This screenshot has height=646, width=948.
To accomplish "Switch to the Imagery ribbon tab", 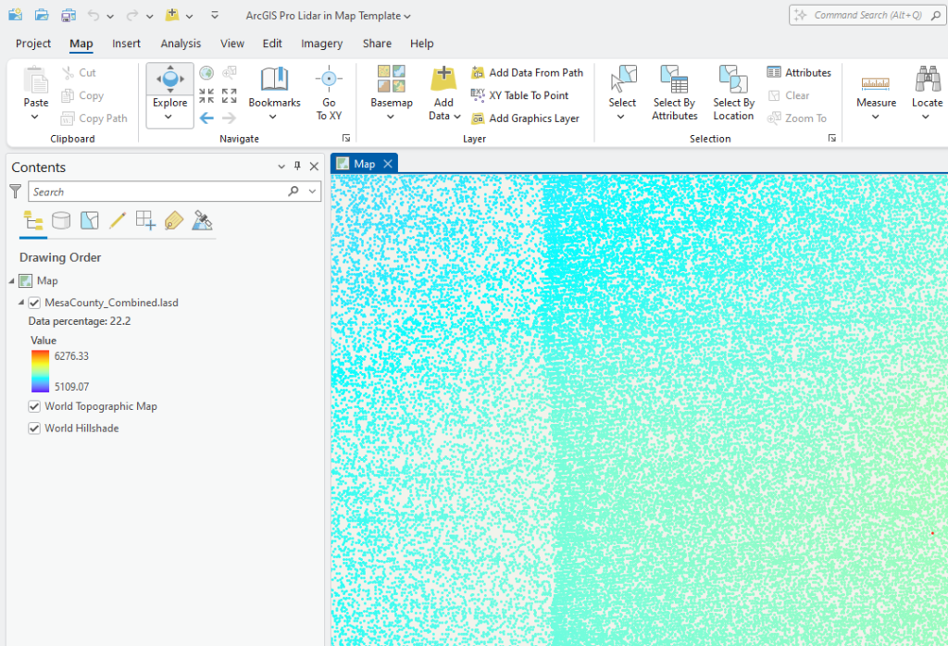I will pos(321,43).
